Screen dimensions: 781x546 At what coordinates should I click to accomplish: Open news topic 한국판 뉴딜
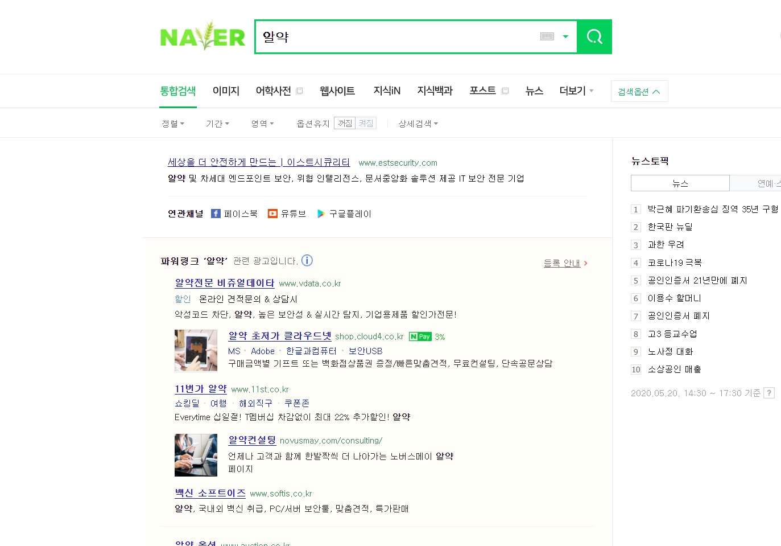[x=670, y=227]
